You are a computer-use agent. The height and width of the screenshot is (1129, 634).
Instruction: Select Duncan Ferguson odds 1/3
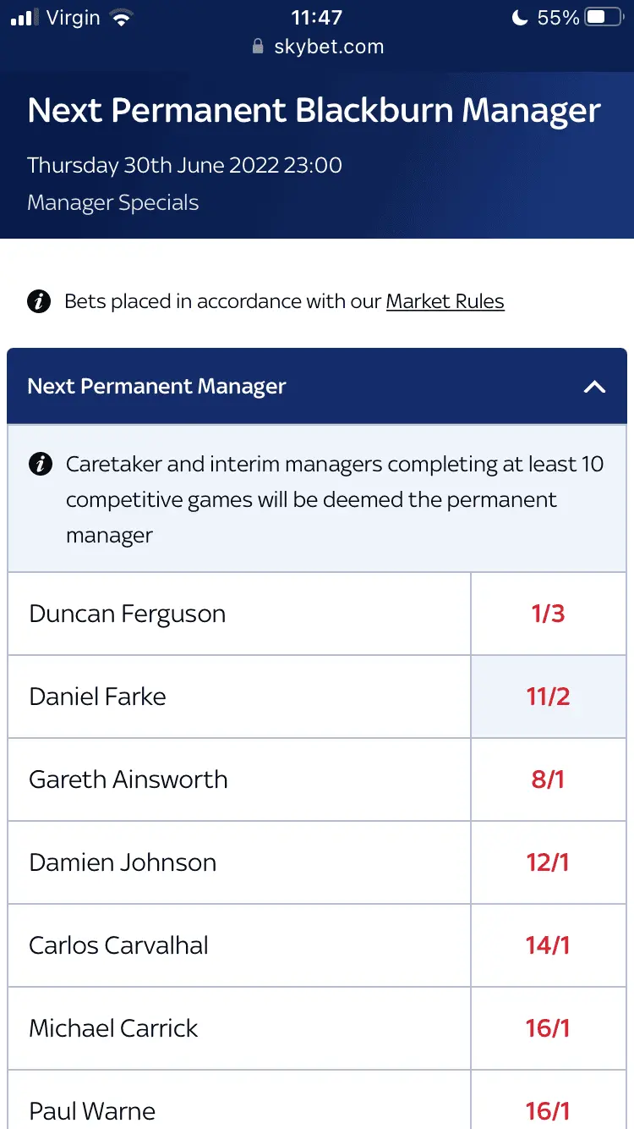(548, 614)
